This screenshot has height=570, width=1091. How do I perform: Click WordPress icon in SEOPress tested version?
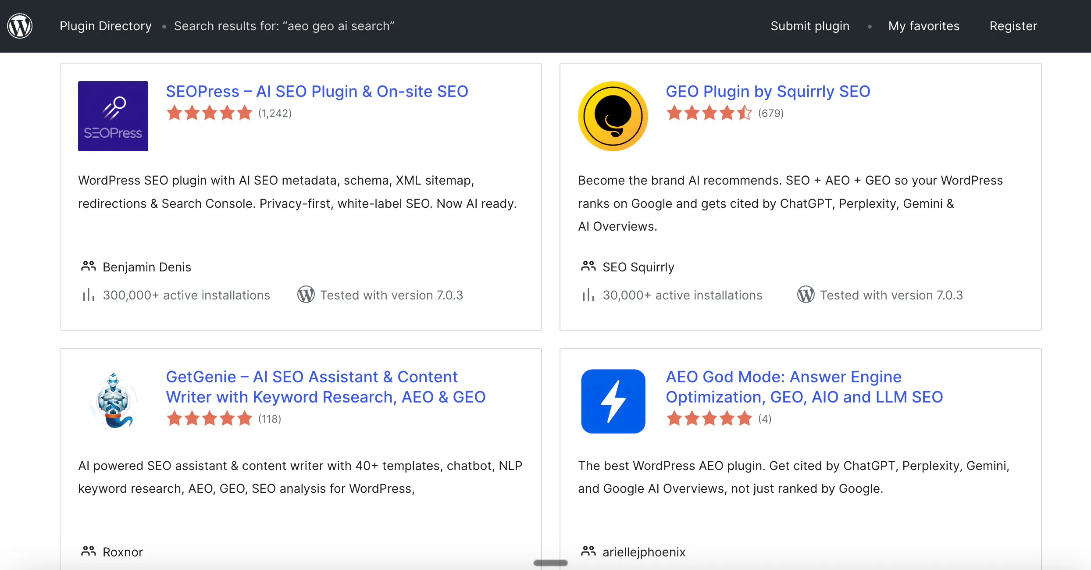point(306,295)
